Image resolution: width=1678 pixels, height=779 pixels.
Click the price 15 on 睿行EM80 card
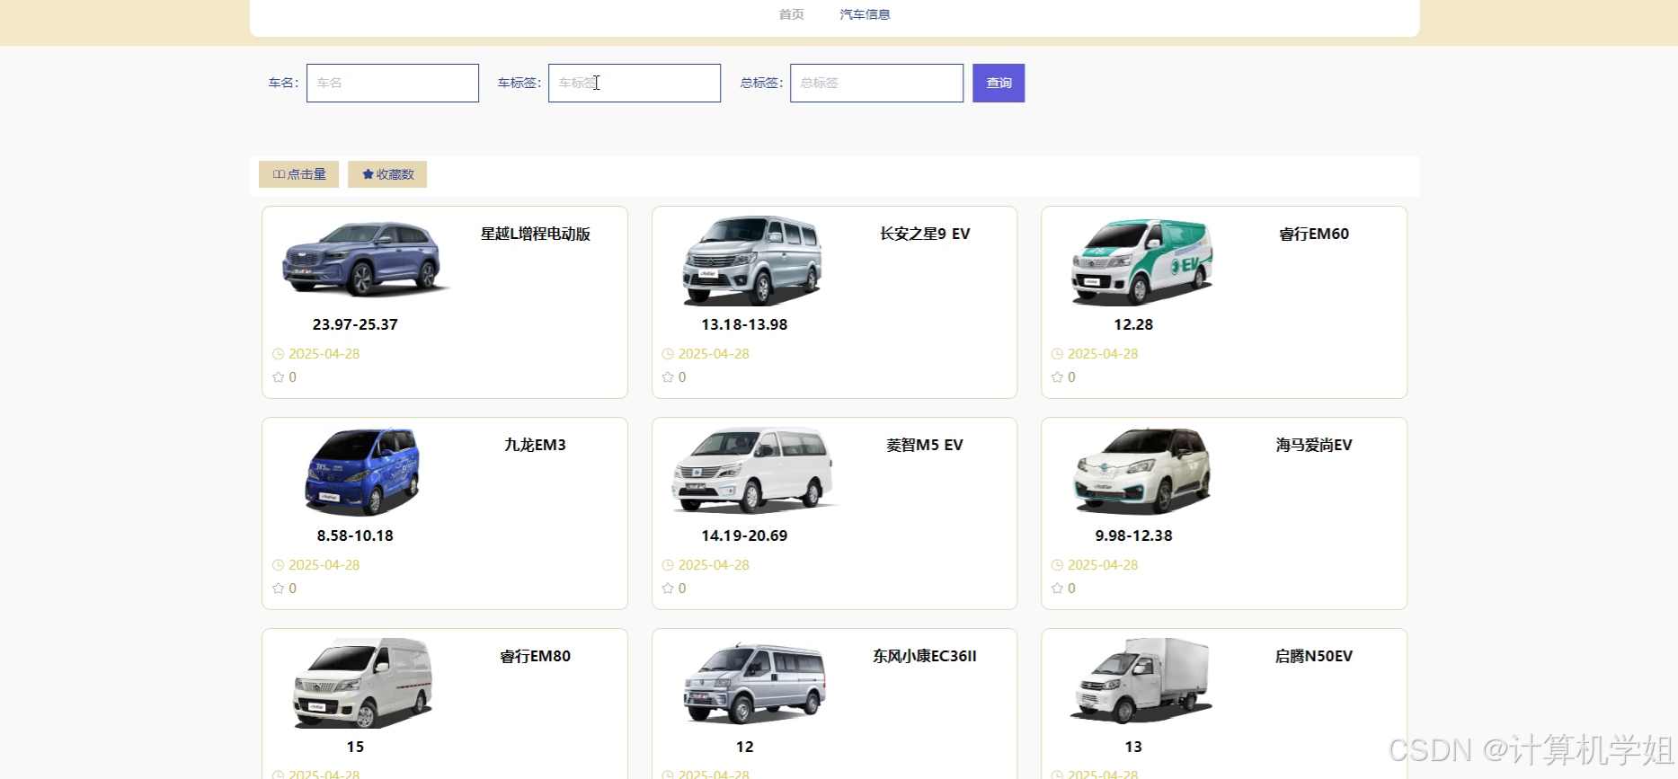point(355,747)
